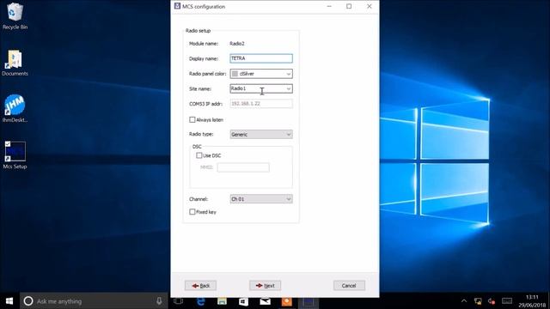Open Task View from taskbar
This screenshot has width=550, height=309.
tap(178, 301)
